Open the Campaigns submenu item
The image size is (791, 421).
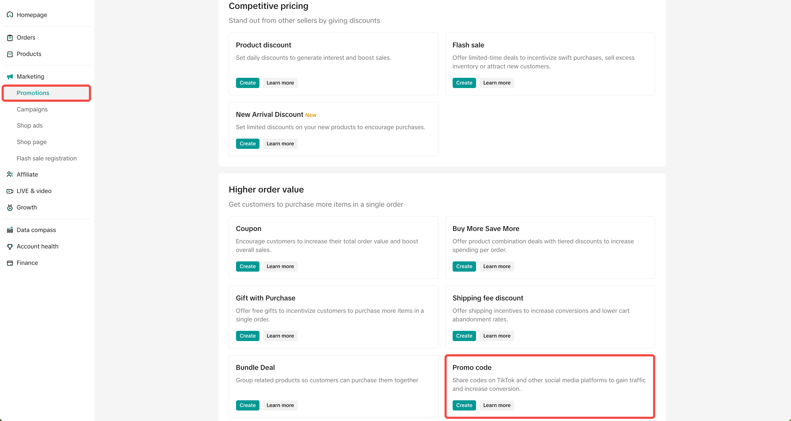[x=32, y=109]
